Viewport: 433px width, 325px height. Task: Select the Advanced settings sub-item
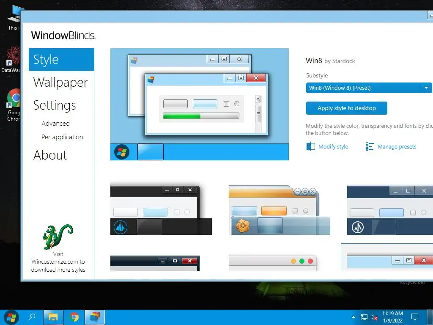coord(55,123)
